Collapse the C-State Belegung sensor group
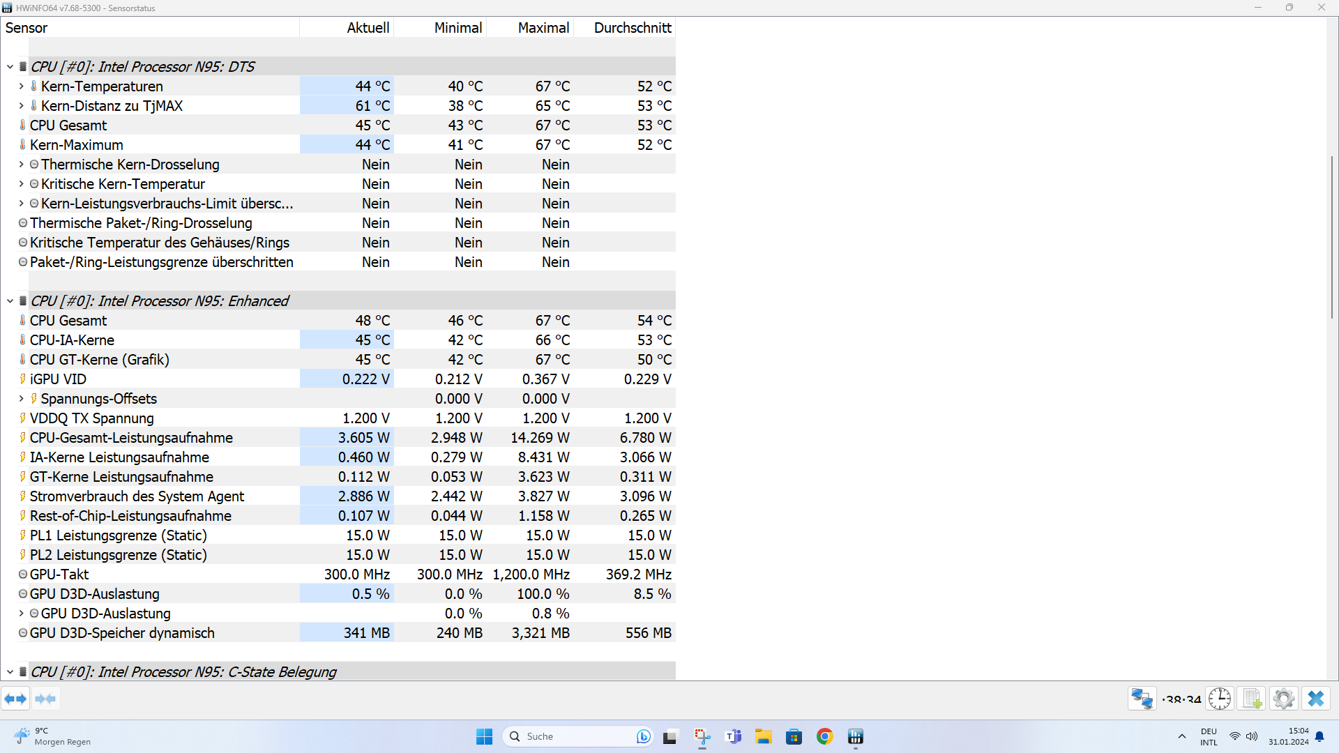Viewport: 1339px width, 753px height. [10, 672]
